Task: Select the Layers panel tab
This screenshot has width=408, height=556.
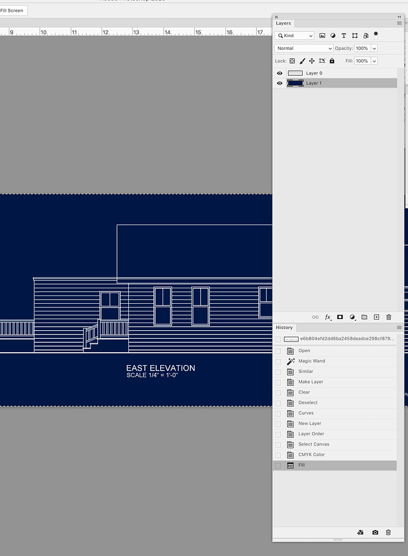Action: pyautogui.click(x=283, y=23)
